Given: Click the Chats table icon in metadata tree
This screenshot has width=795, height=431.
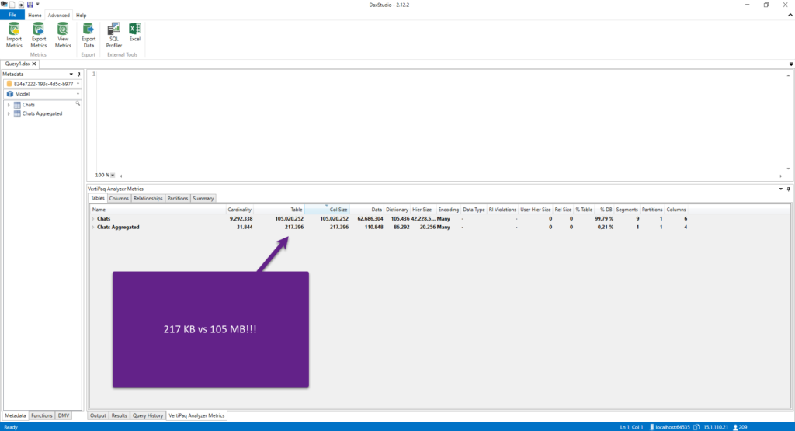Looking at the screenshot, I should click(17, 105).
